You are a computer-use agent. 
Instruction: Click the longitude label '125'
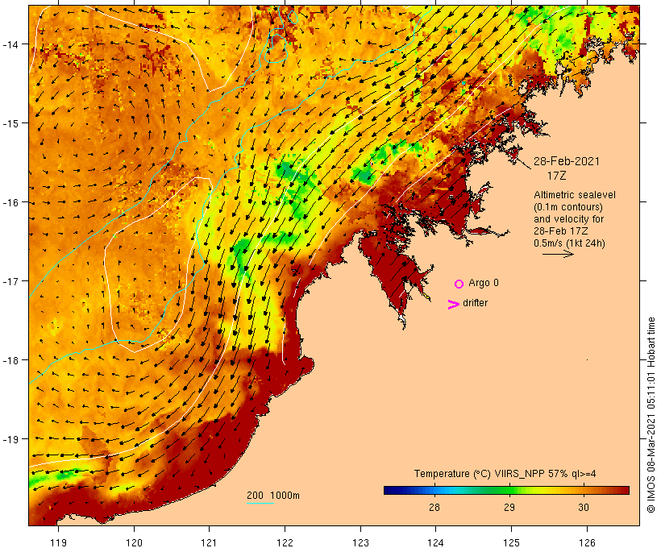pos(511,542)
